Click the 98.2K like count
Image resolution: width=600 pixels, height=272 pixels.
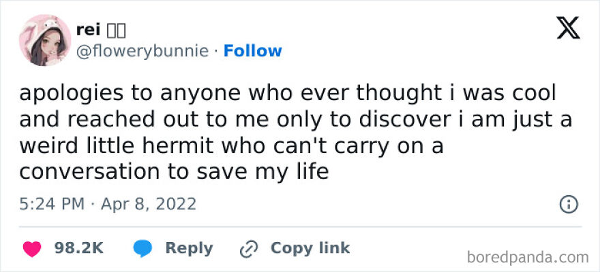[x=78, y=249]
